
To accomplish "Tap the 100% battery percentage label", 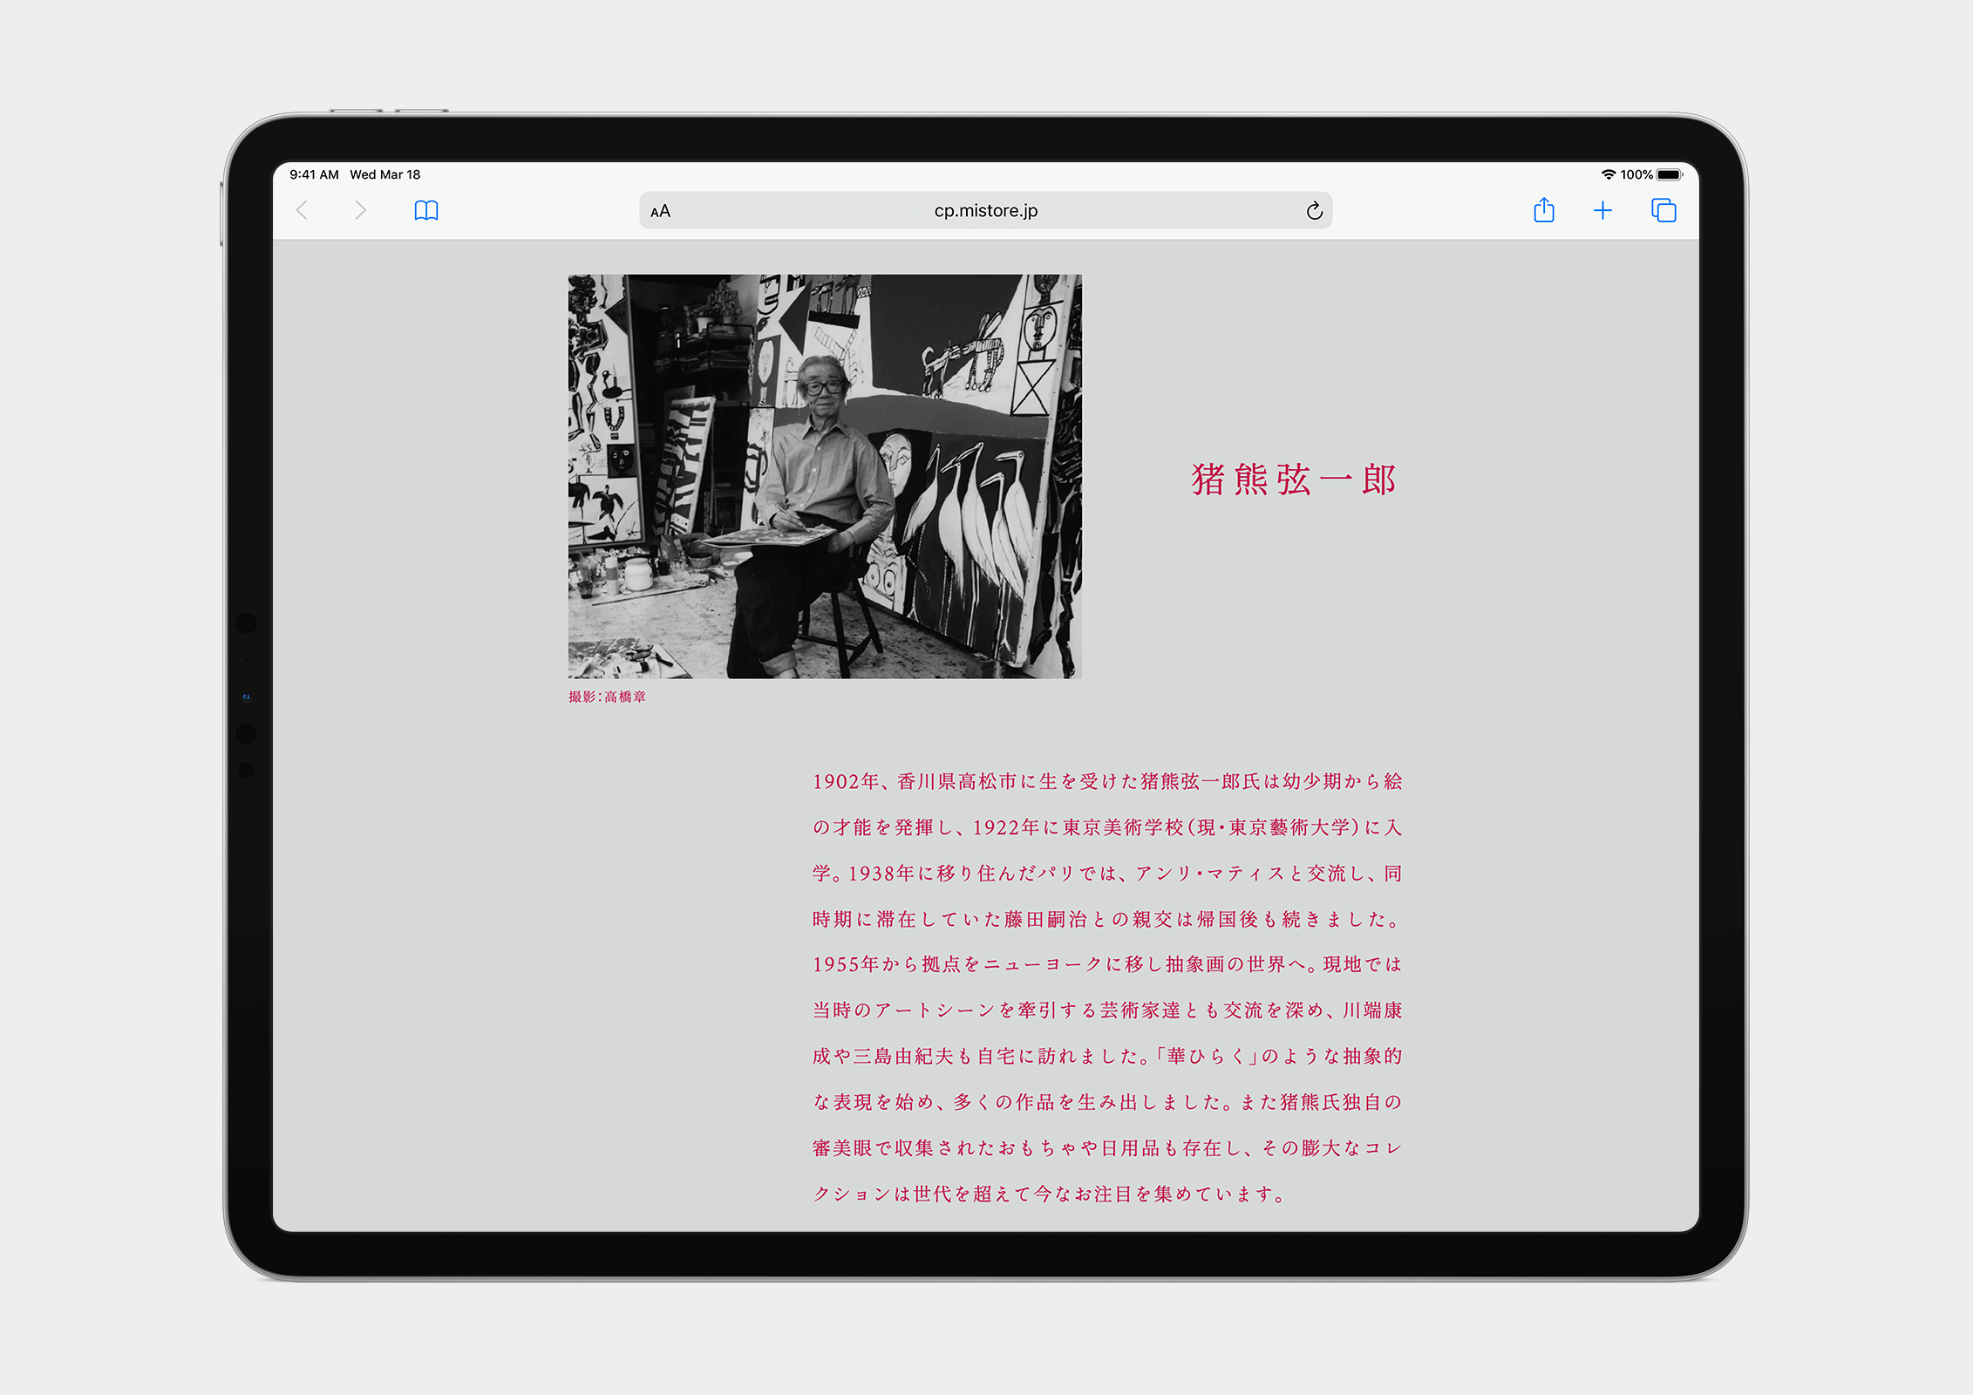I will (x=1636, y=174).
